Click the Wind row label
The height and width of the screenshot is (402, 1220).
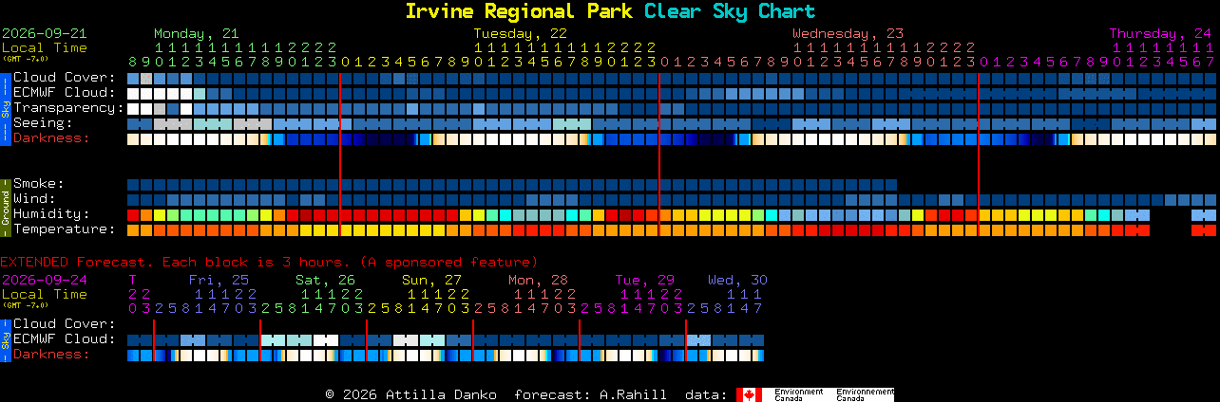34,198
